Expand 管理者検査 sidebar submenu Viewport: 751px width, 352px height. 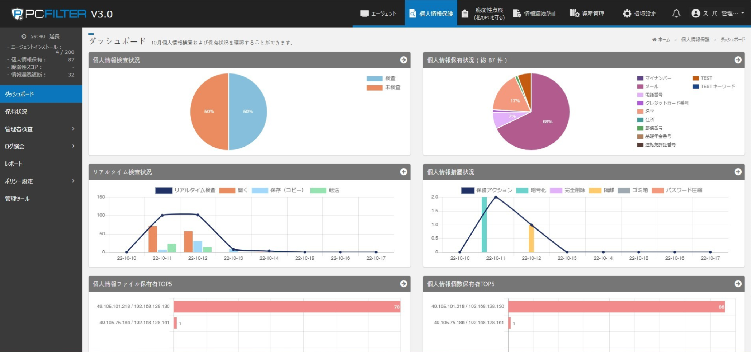click(41, 129)
